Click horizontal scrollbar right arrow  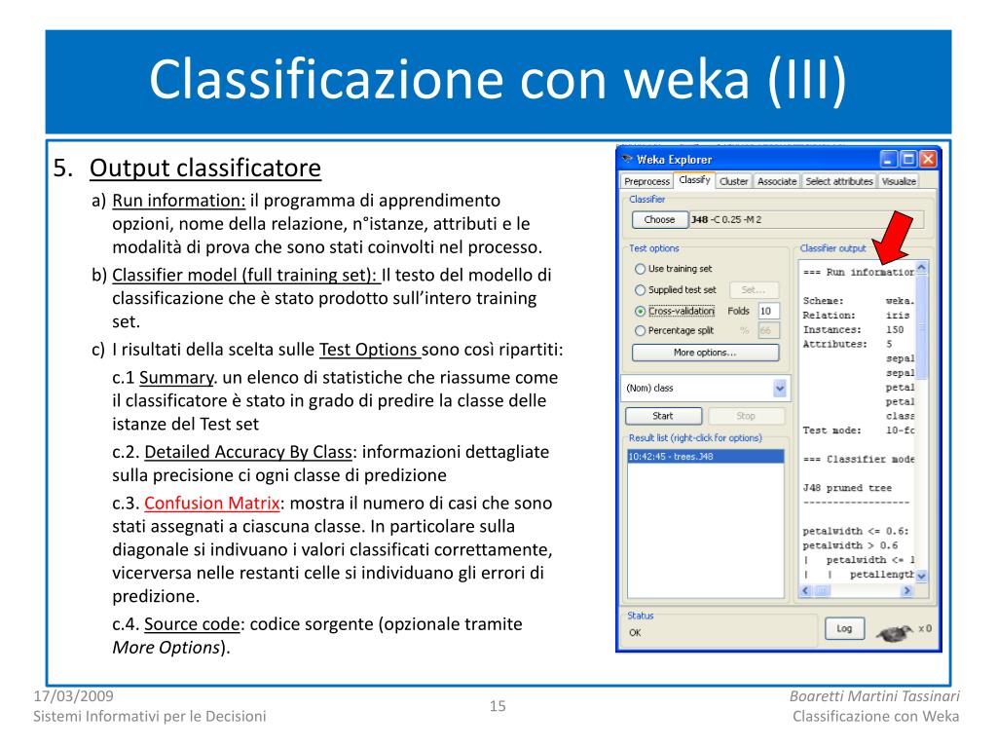907,591
